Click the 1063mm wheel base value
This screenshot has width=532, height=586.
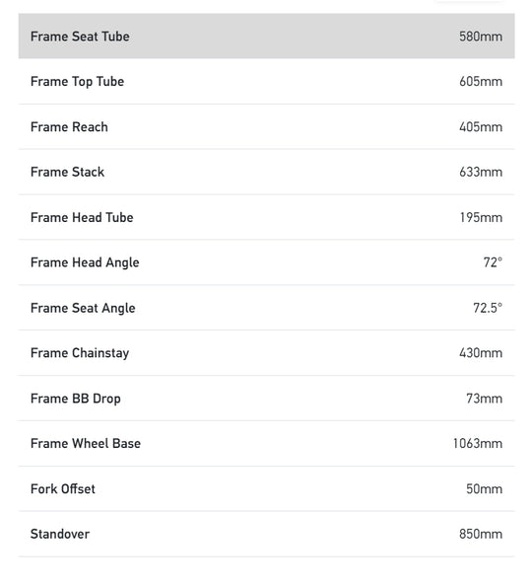pos(478,444)
